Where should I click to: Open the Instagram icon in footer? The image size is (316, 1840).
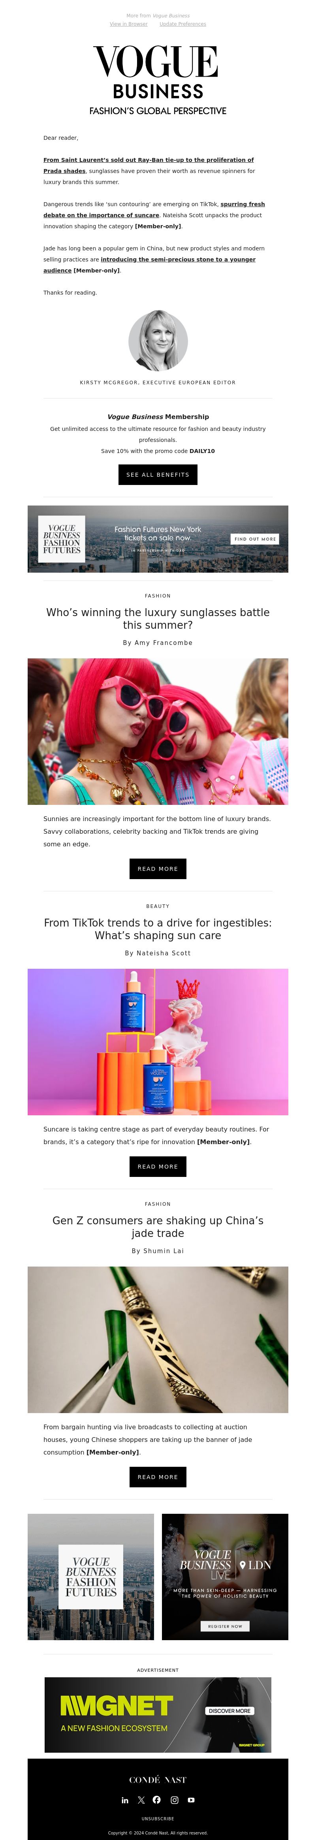coord(175,1800)
